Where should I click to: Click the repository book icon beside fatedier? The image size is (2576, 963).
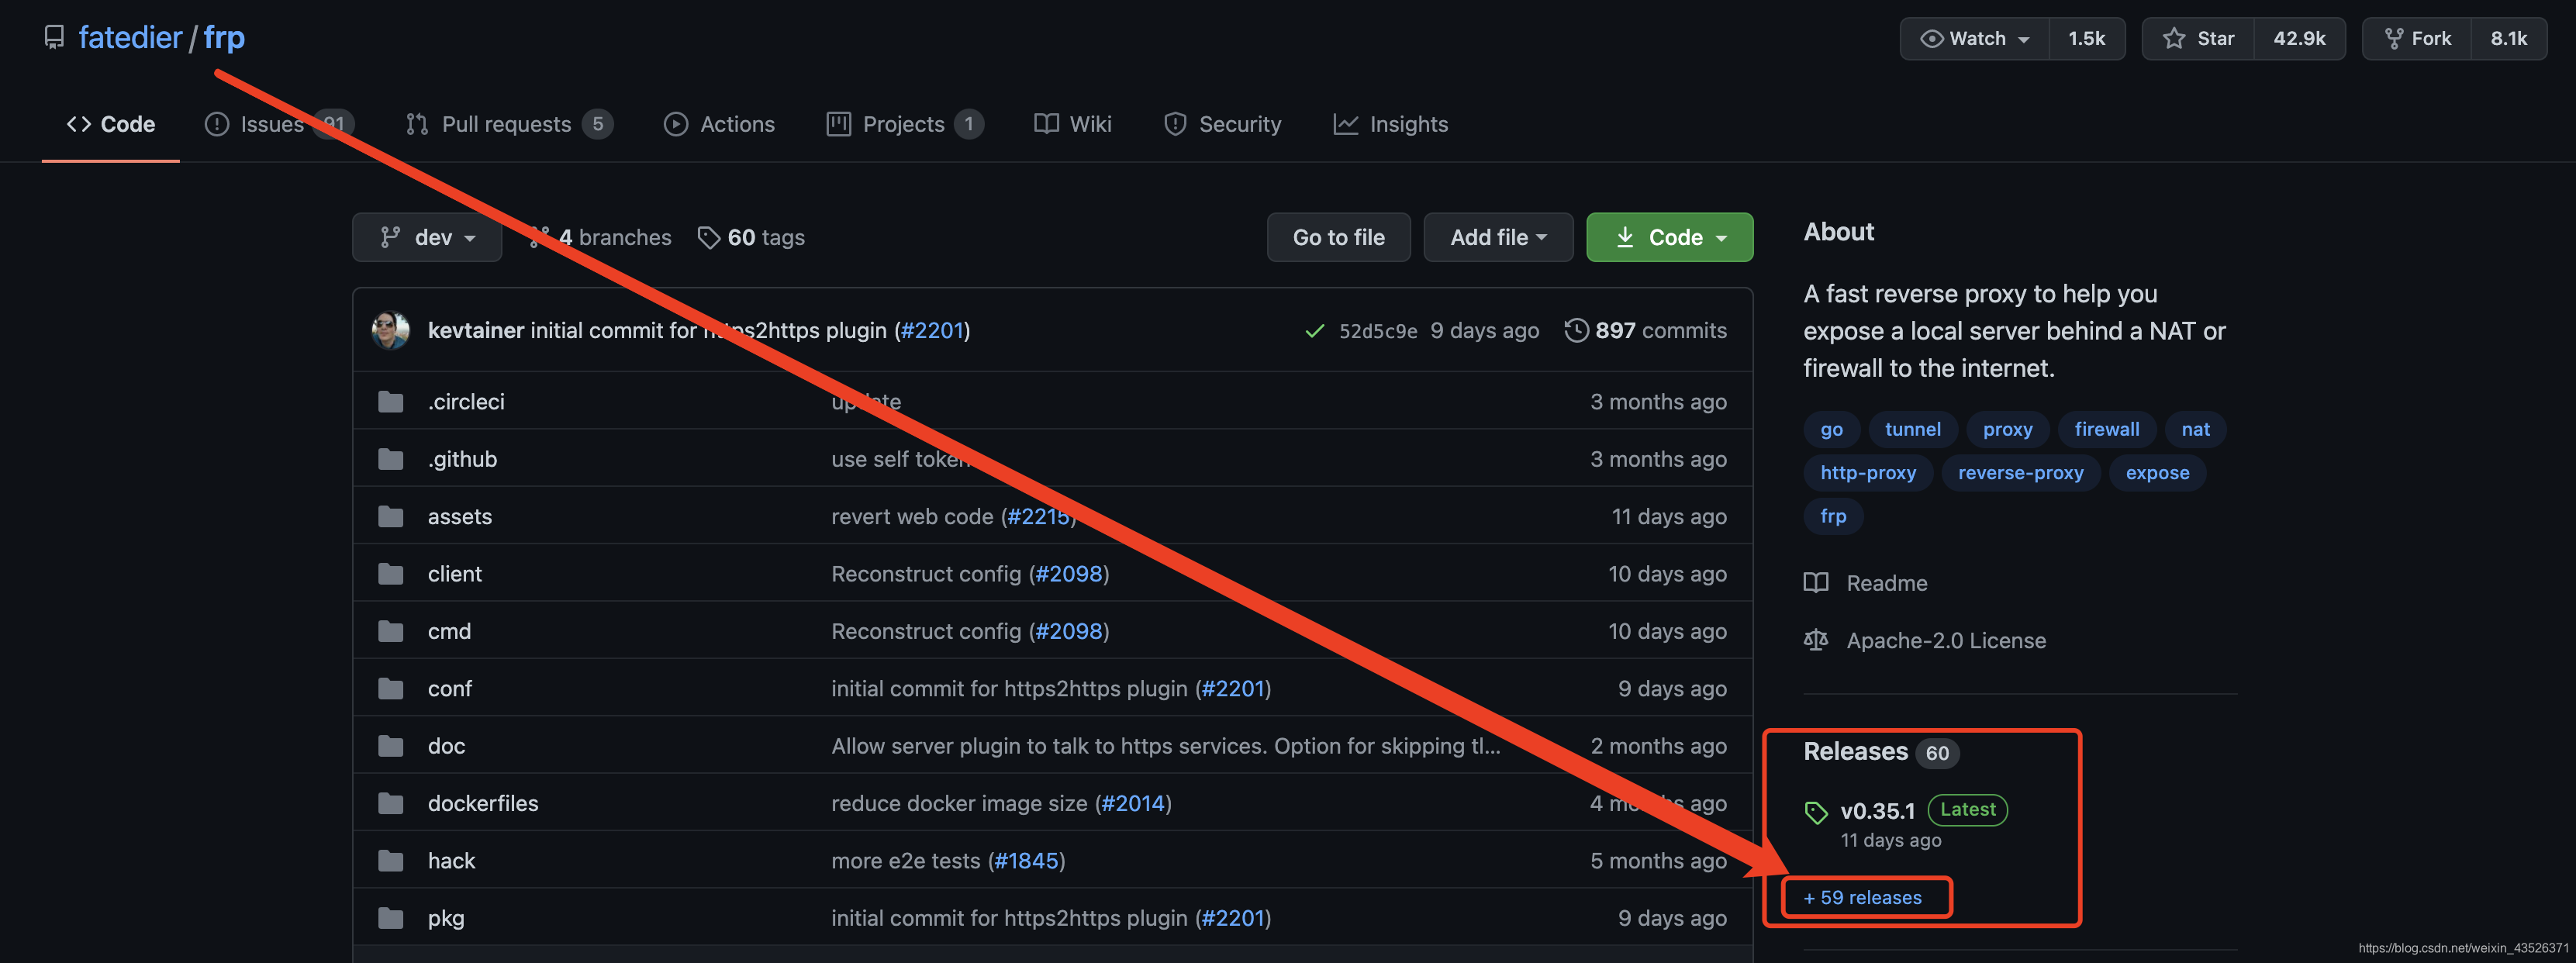[54, 37]
